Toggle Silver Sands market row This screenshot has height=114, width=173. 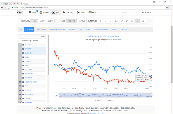(32, 94)
